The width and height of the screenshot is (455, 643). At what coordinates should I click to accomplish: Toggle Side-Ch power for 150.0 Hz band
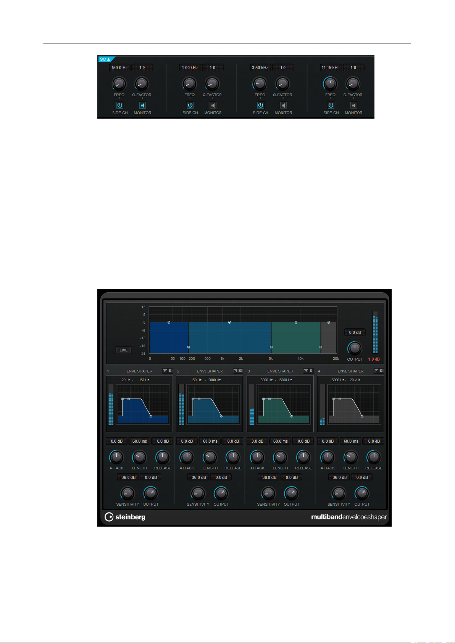[119, 105]
